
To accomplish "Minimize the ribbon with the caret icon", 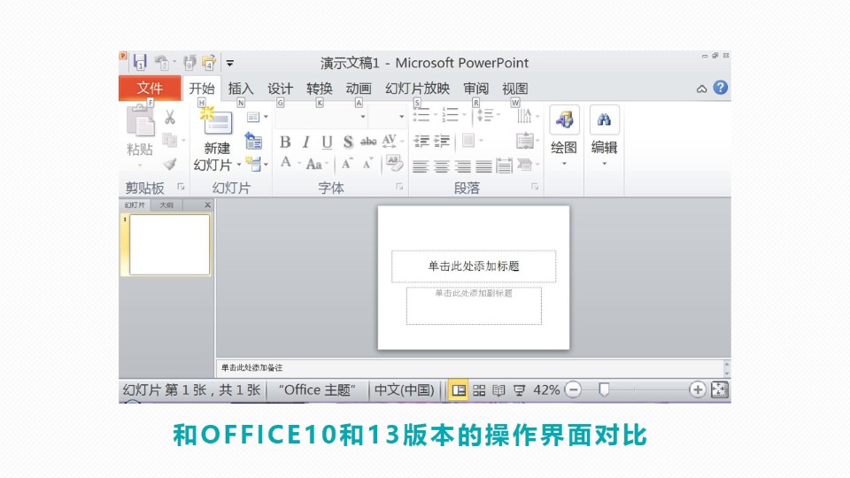I will pyautogui.click(x=701, y=89).
